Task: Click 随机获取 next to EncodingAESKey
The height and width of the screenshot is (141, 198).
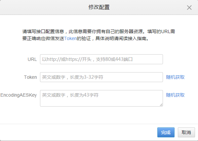Action: (175, 95)
